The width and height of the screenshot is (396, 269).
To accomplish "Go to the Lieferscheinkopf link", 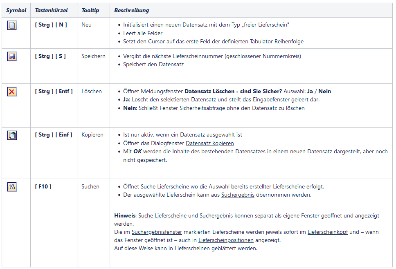I will click(x=327, y=232).
